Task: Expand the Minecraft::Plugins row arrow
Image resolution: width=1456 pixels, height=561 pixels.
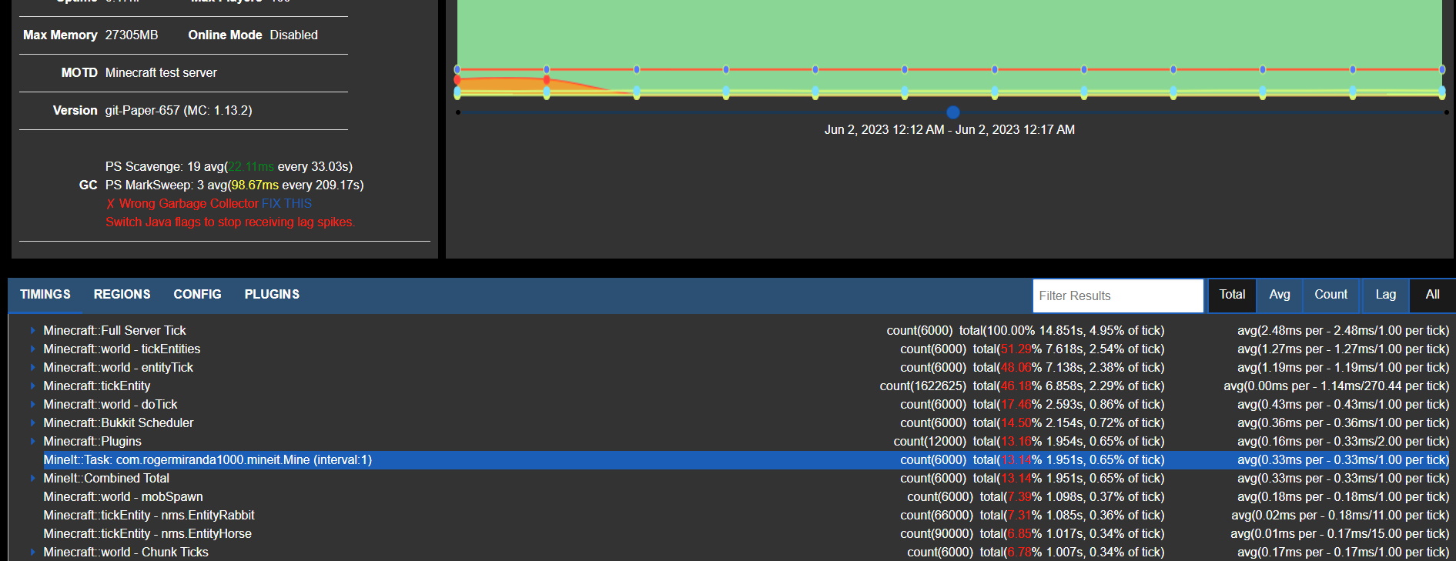Action: pos(33,441)
